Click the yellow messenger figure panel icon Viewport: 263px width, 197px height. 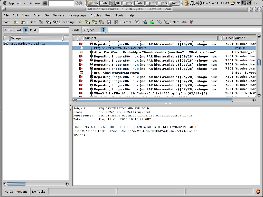[x=186, y=3]
